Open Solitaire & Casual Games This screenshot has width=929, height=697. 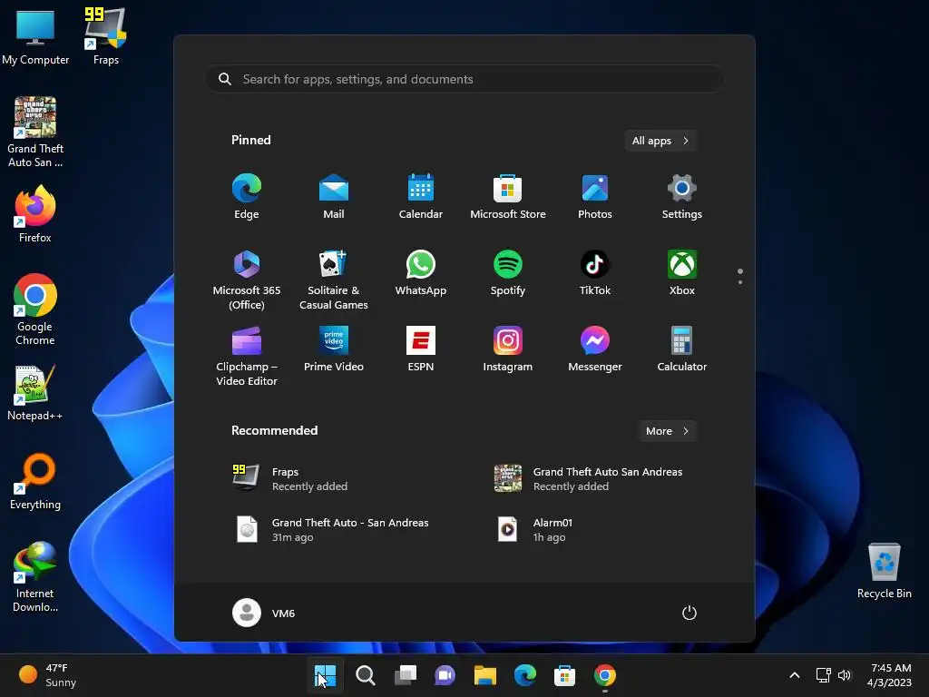click(334, 280)
